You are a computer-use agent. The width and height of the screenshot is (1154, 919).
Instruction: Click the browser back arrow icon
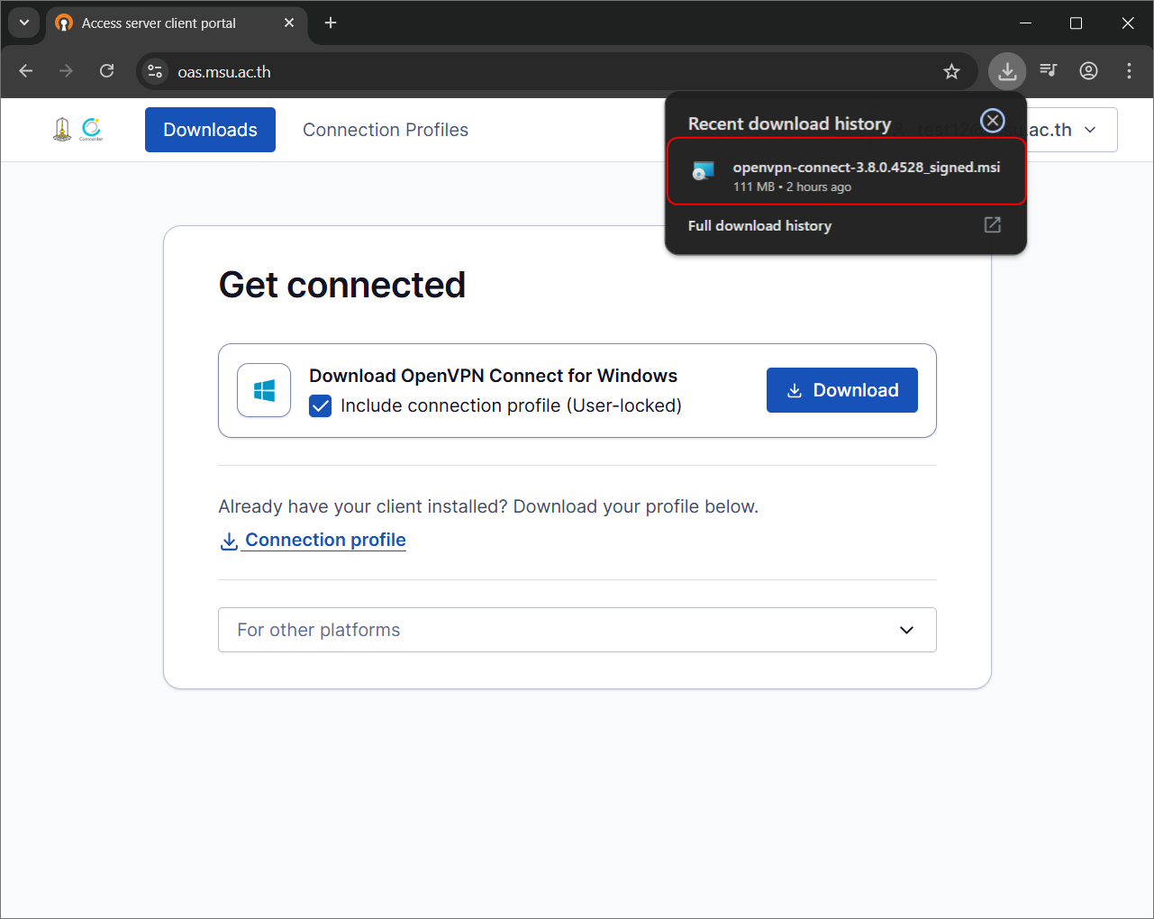(x=26, y=71)
